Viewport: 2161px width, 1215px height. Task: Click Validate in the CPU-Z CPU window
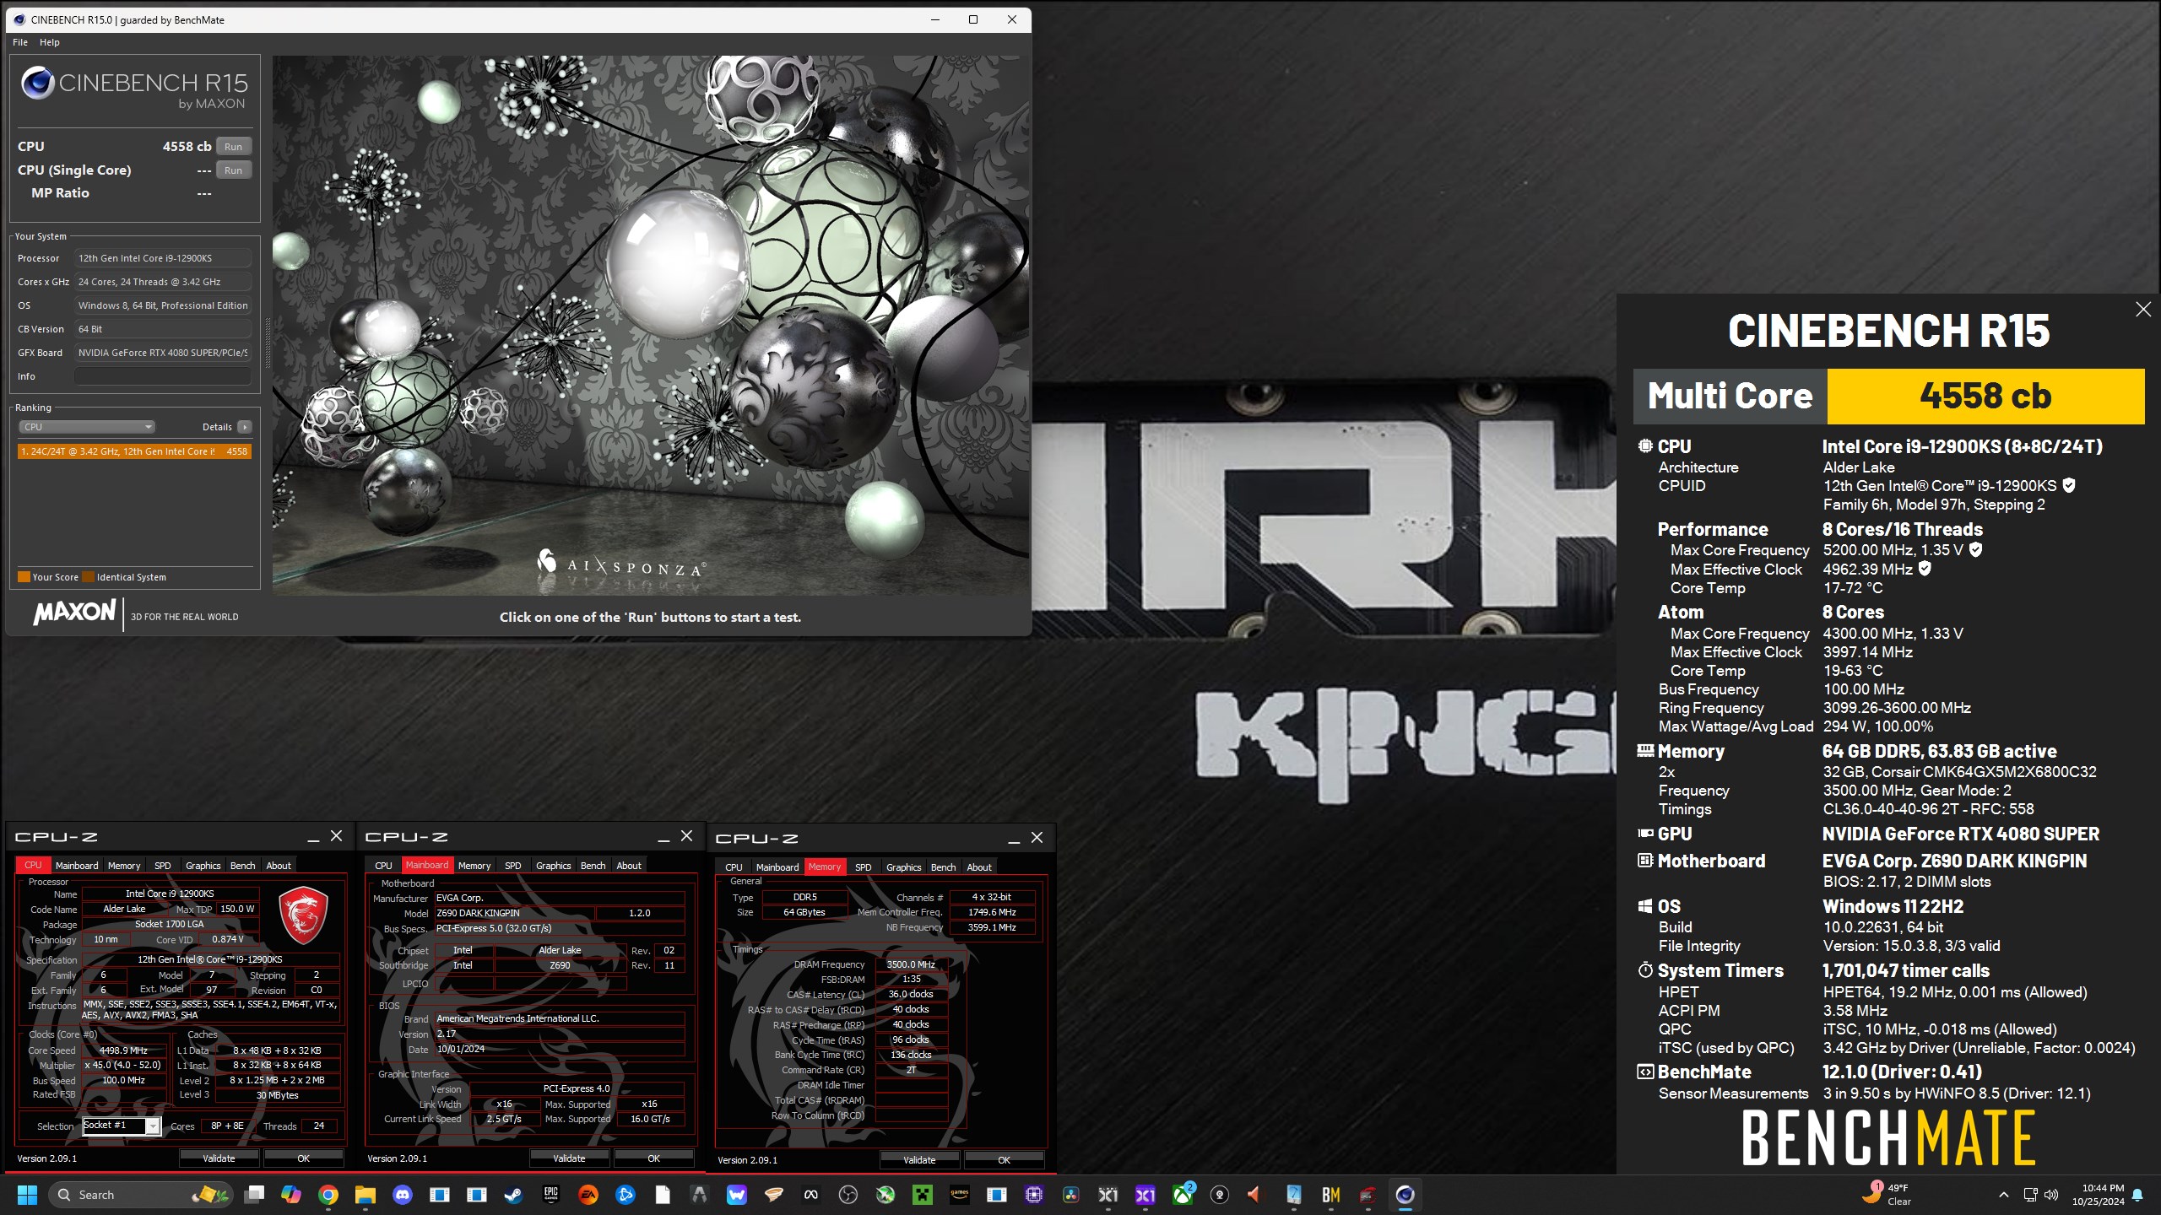[219, 1158]
